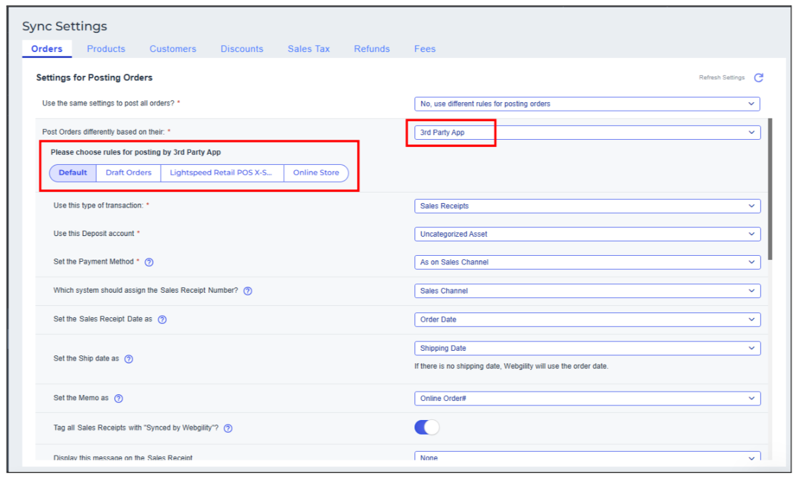This screenshot has width=795, height=478.
Task: Click help icon beside Synced by Webgility tag
Action: point(228,429)
